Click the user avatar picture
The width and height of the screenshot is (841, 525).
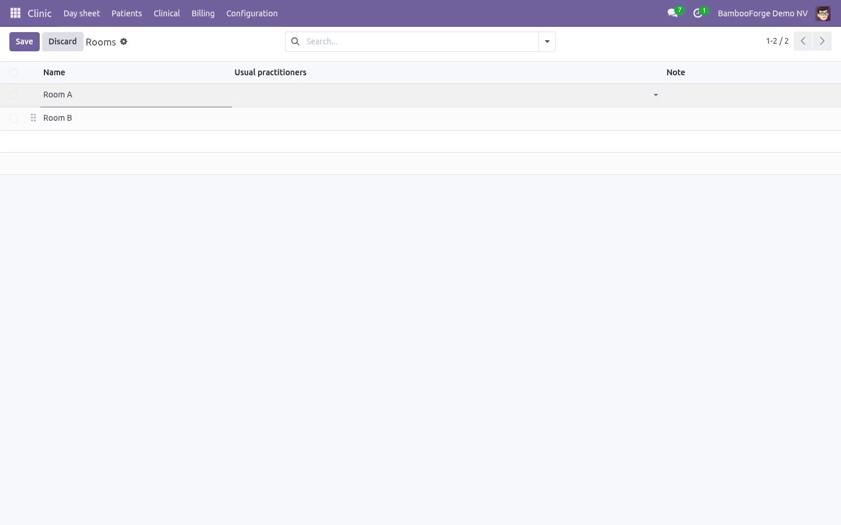(x=823, y=13)
